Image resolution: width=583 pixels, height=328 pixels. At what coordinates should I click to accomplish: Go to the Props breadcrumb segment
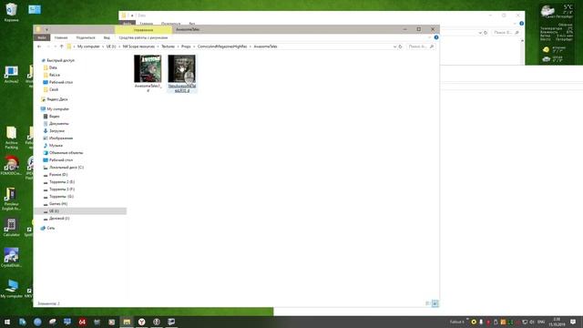(186, 46)
